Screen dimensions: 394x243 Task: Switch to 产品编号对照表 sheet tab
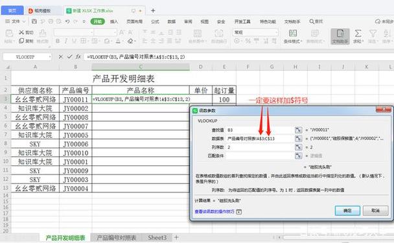point(117,237)
